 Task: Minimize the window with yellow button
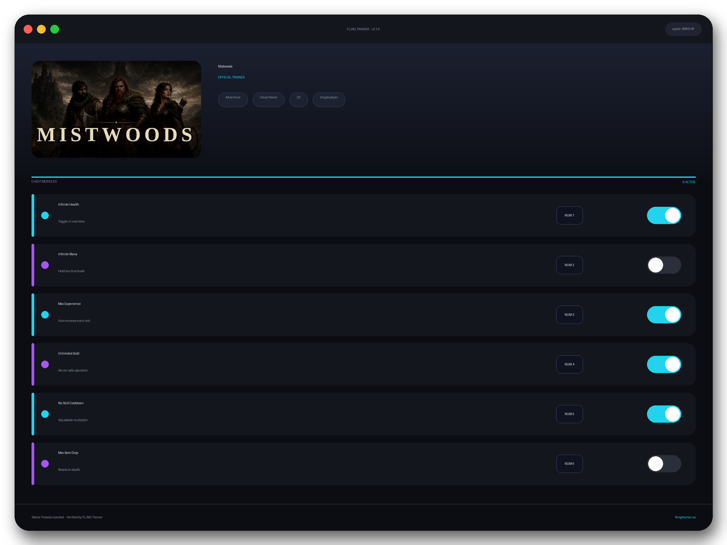click(x=41, y=29)
